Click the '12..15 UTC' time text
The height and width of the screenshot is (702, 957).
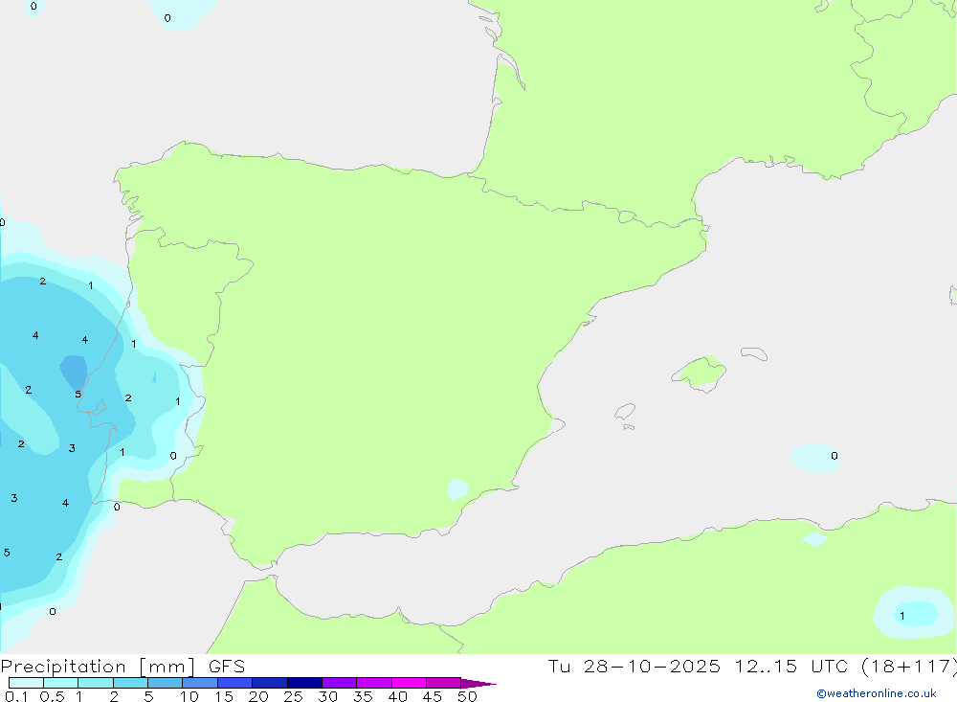(790, 667)
